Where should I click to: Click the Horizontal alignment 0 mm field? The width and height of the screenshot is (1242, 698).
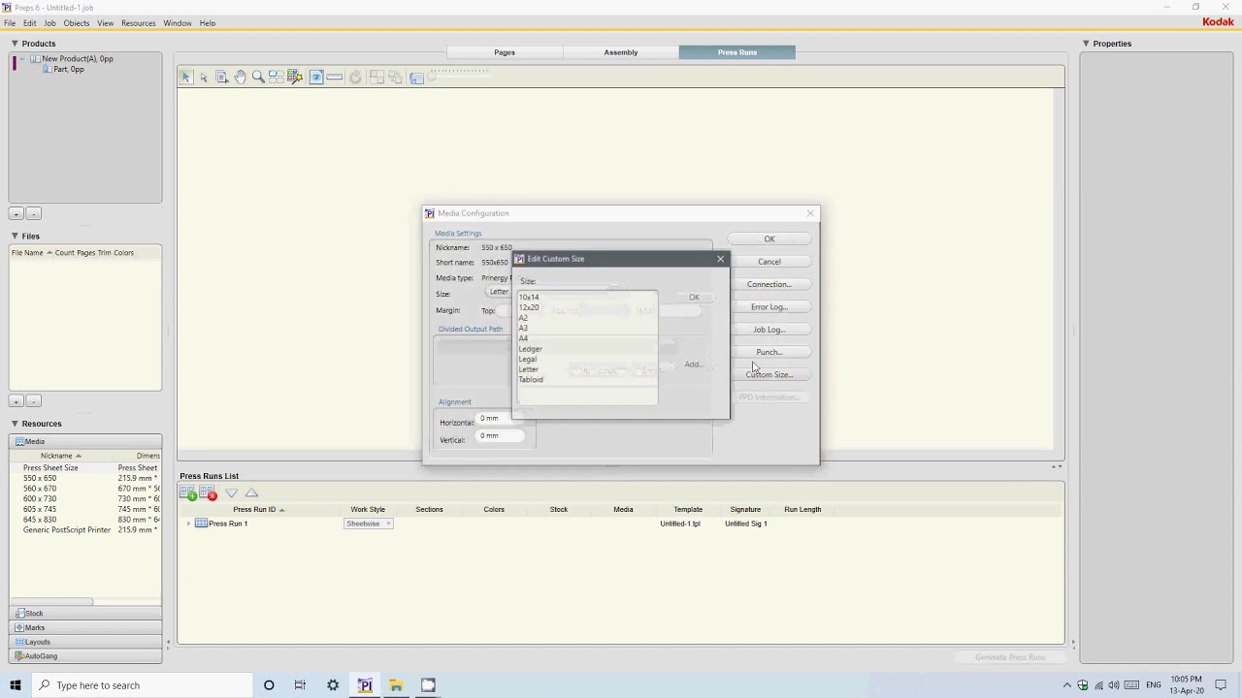[500, 419]
